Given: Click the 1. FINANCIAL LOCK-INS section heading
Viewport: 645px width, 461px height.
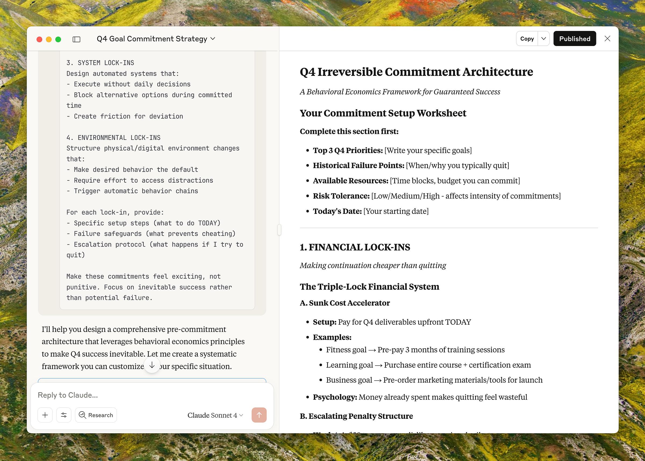Looking at the screenshot, I should coord(354,247).
